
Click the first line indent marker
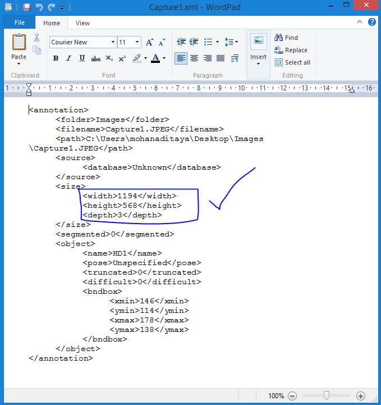coord(29,85)
